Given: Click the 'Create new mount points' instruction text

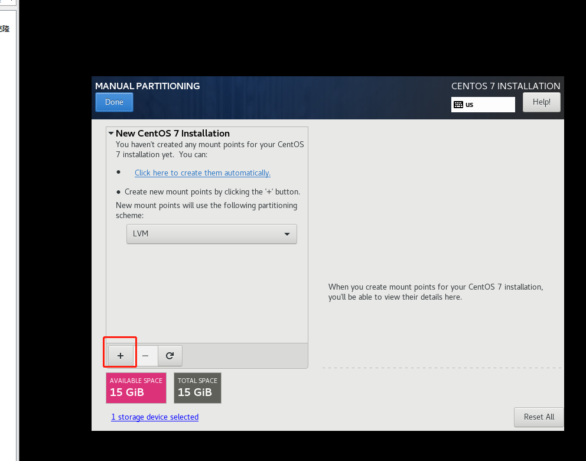Looking at the screenshot, I should coord(212,192).
